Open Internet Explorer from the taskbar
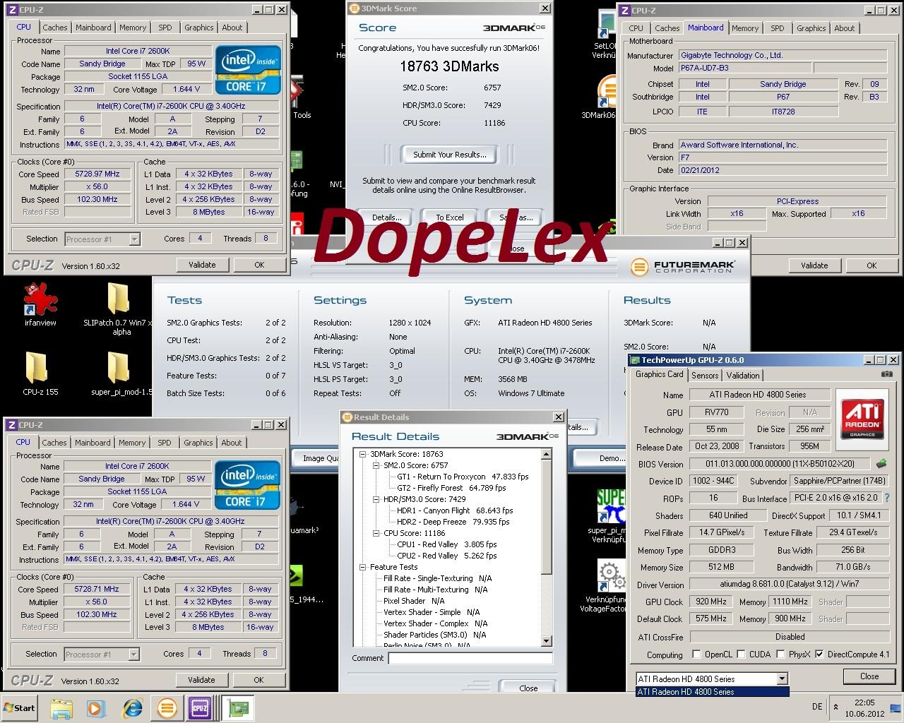 [x=132, y=708]
